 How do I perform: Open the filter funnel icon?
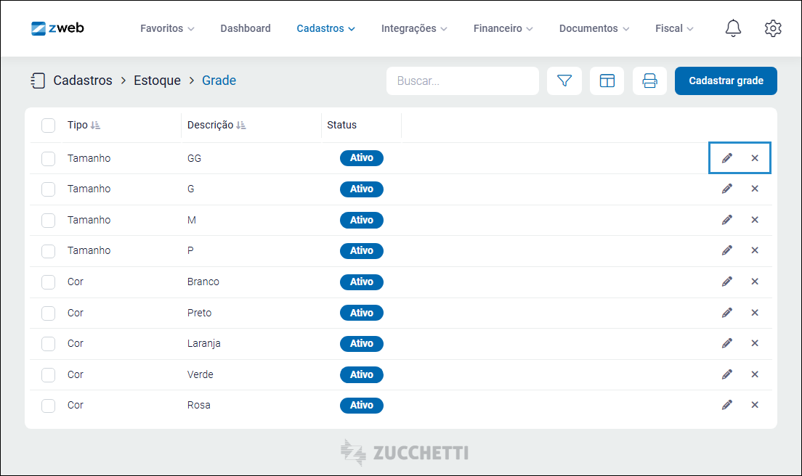(x=564, y=81)
